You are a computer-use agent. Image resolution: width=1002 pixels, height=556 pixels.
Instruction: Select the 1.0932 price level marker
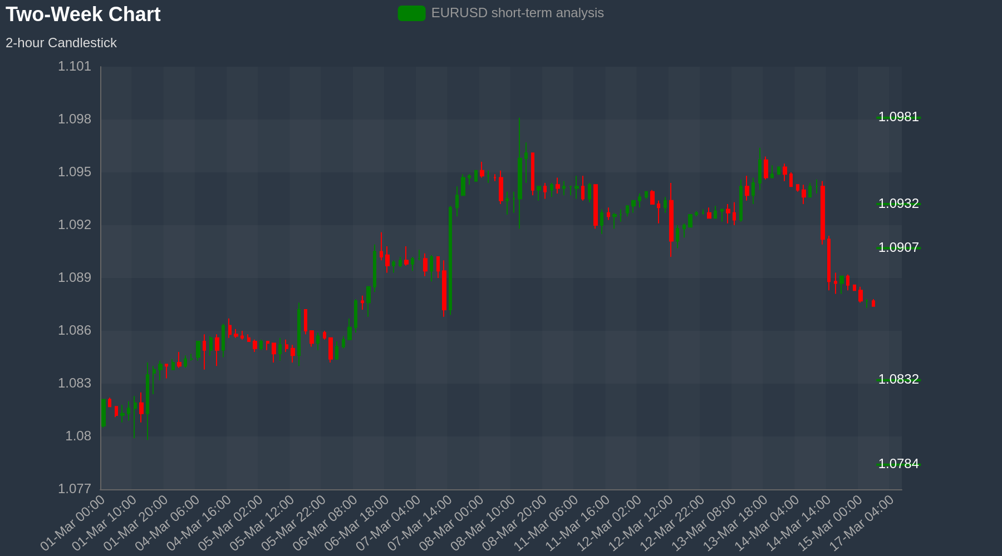(x=898, y=204)
